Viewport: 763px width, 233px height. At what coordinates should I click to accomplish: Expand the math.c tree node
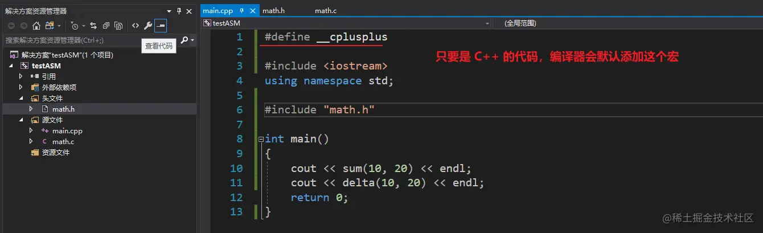(x=31, y=141)
